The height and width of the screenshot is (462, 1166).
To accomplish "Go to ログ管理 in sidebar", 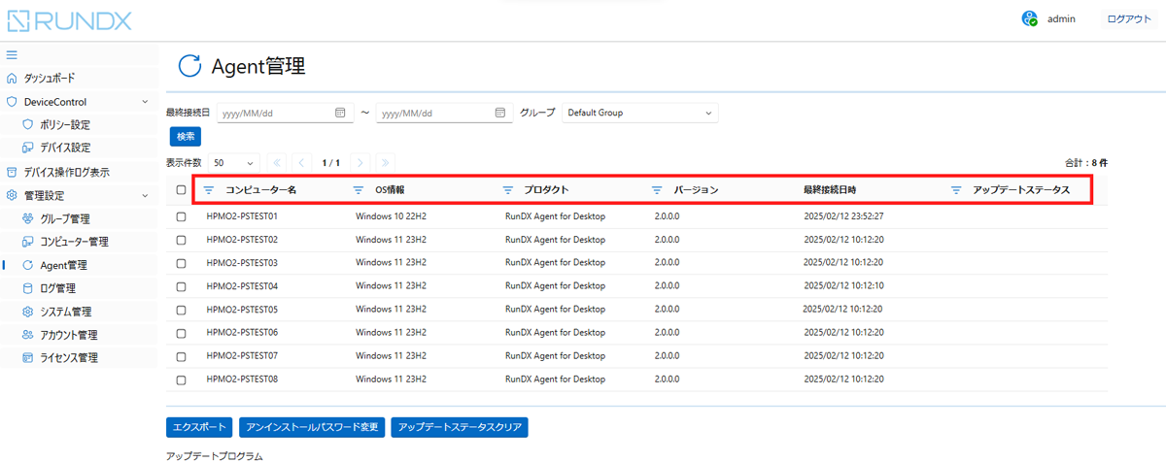I will point(57,288).
